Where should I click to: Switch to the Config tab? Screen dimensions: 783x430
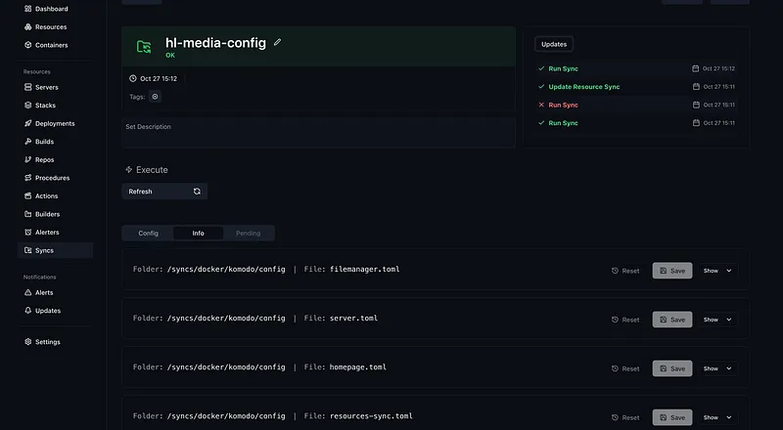(x=148, y=234)
